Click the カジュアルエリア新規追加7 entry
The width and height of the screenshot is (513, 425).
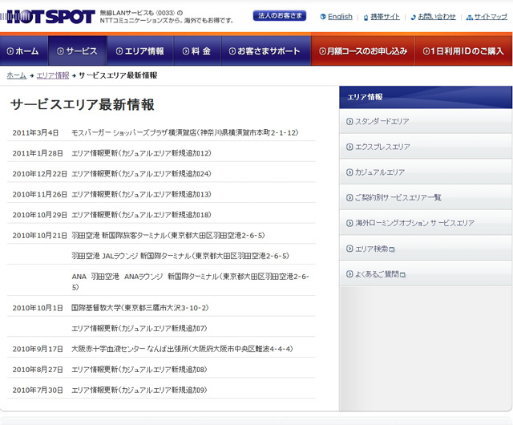(139, 329)
